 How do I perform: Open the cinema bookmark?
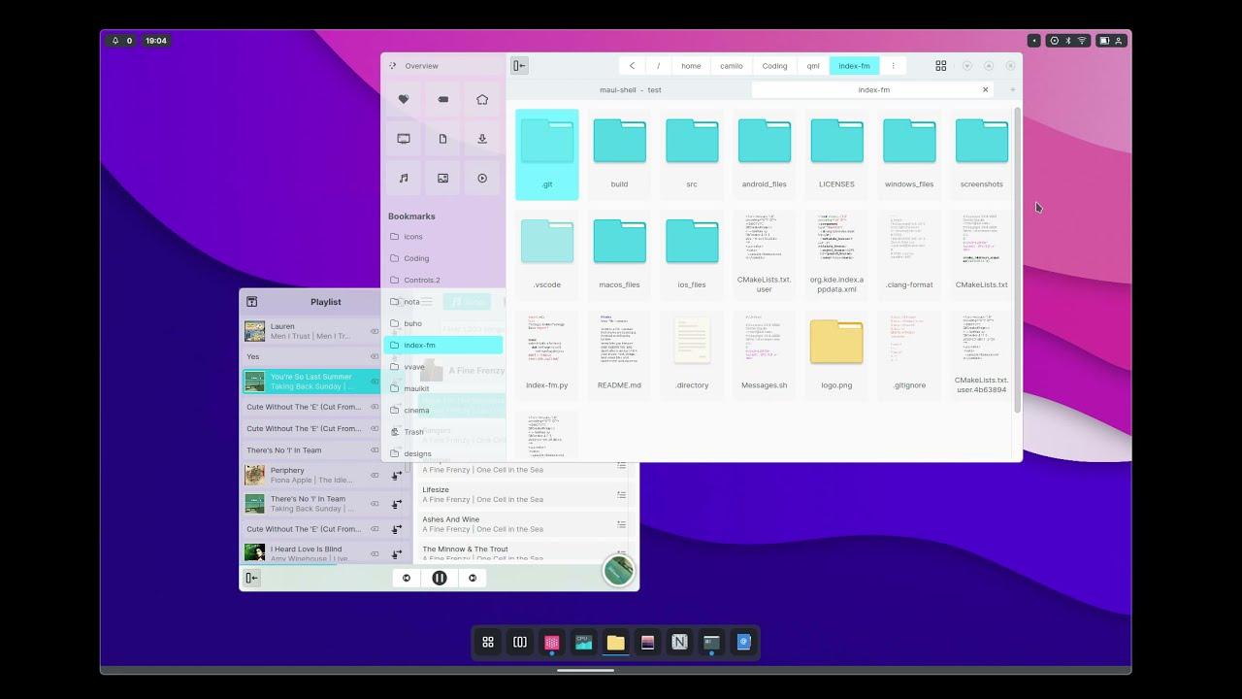(443, 410)
